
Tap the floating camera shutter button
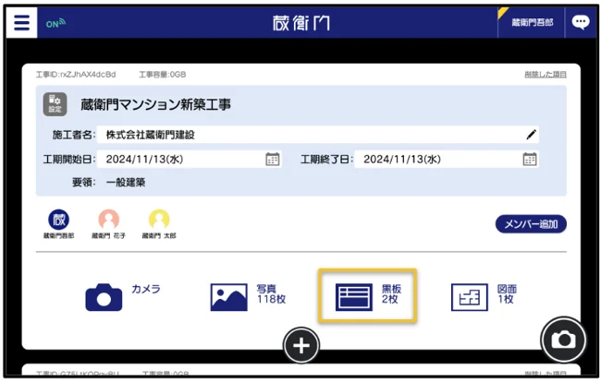coord(562,340)
